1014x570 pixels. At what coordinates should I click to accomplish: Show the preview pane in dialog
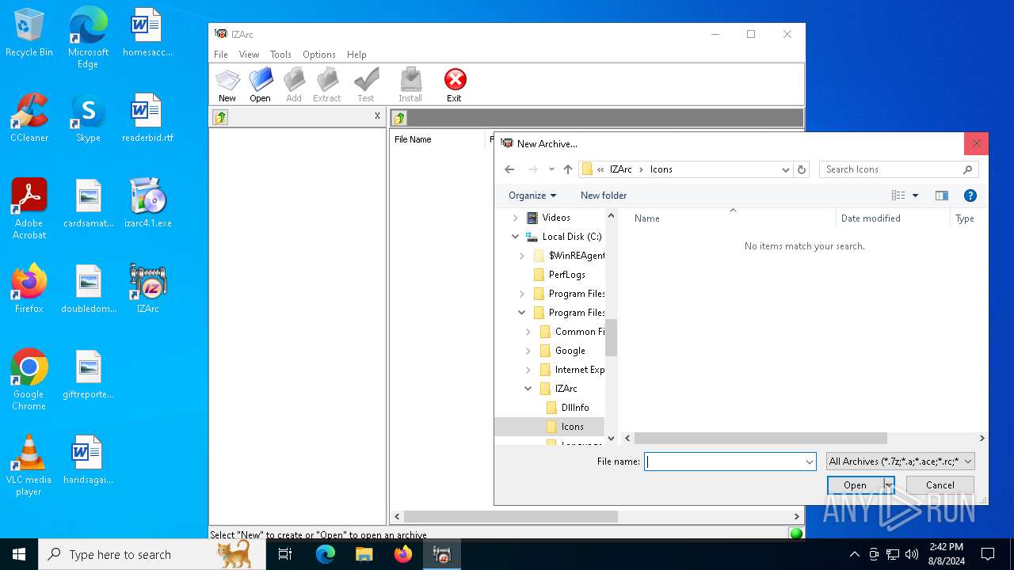pos(942,196)
